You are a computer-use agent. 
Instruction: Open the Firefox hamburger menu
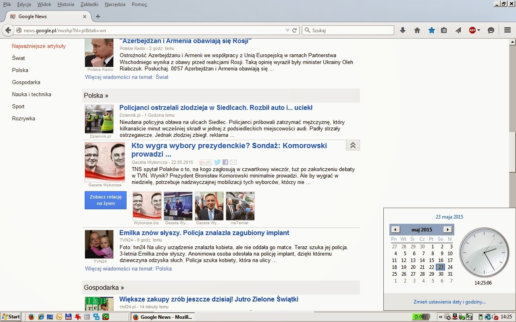508,30
